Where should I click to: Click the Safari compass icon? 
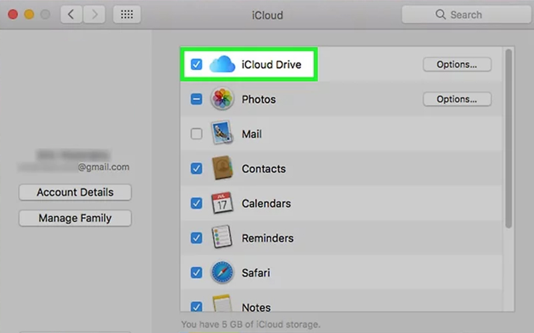pyautogui.click(x=222, y=272)
